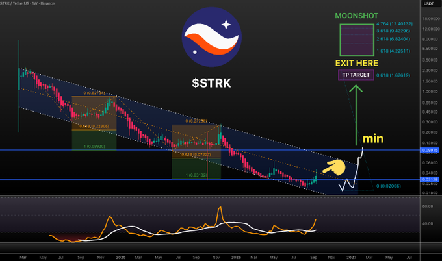Image resolution: width=442 pixels, height=261 pixels.
Task: Click the 18.00000 price axis value
Action: [x=432, y=19]
